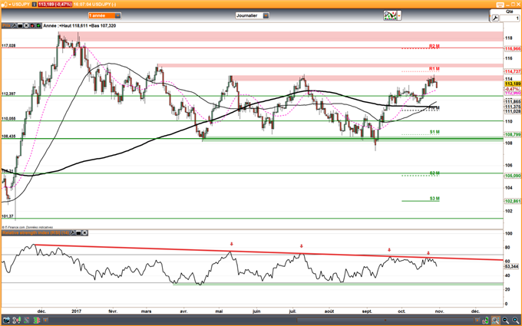The image size is (522, 326).
Task: Click the 108,435 level label
Action: pos(8,137)
